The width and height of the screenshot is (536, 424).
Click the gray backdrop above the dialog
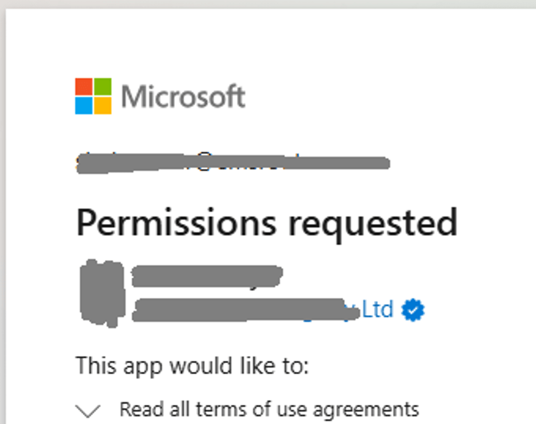tap(268, 4)
